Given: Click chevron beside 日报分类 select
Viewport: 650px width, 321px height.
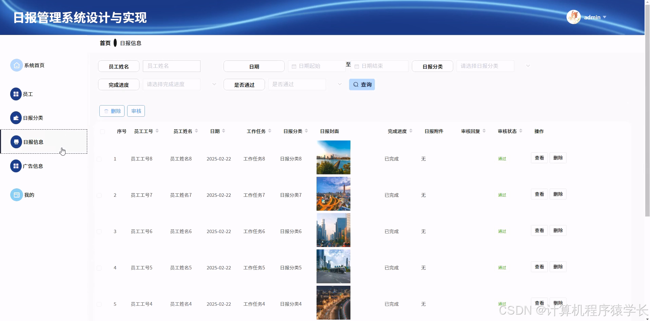Looking at the screenshot, I should pyautogui.click(x=528, y=66).
